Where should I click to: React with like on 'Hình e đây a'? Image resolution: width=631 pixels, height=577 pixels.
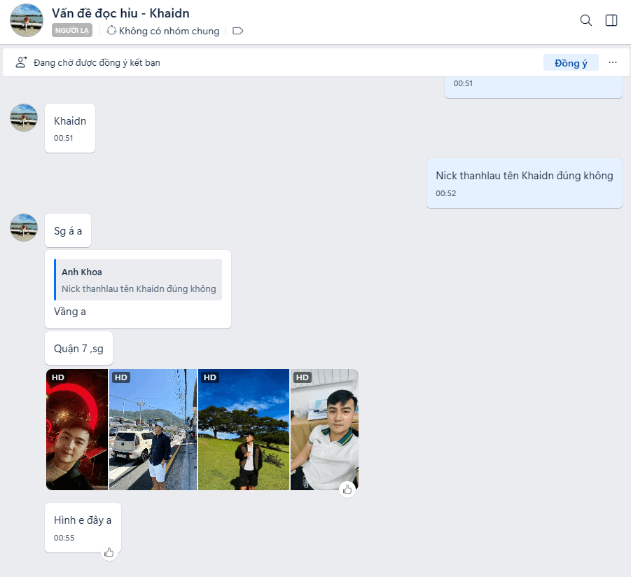109,552
